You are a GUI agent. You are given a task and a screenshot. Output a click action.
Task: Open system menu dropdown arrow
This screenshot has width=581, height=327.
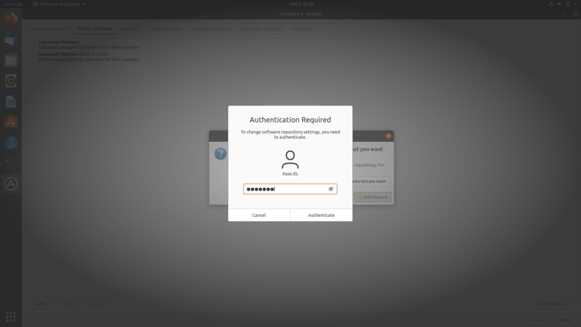575,4
